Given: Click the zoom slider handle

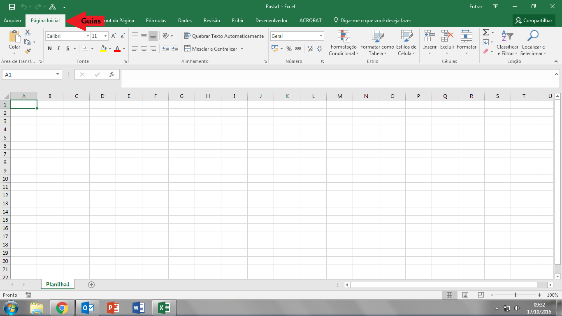Looking at the screenshot, I should pyautogui.click(x=515, y=295).
